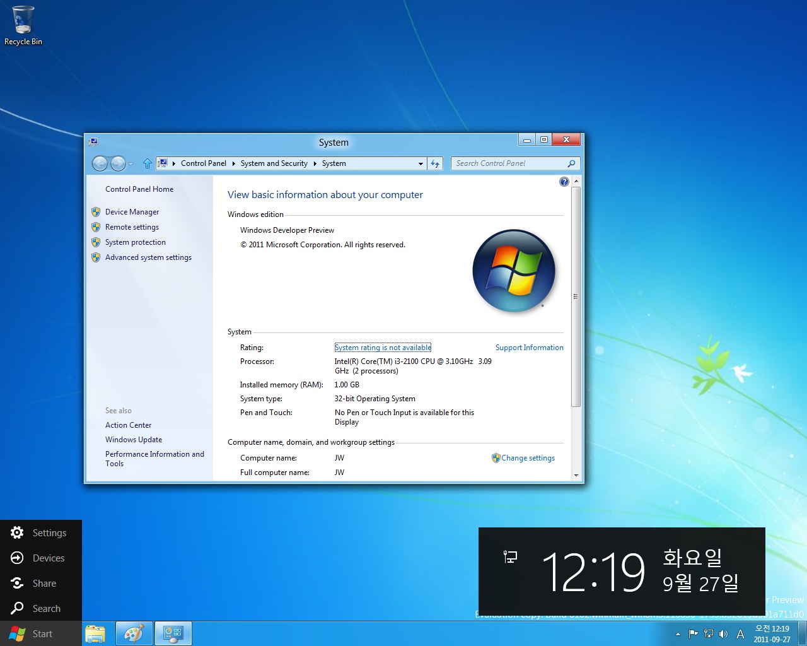Click the 'View basic information about your computer' heading
Image resolution: width=807 pixels, height=646 pixels.
click(x=325, y=195)
